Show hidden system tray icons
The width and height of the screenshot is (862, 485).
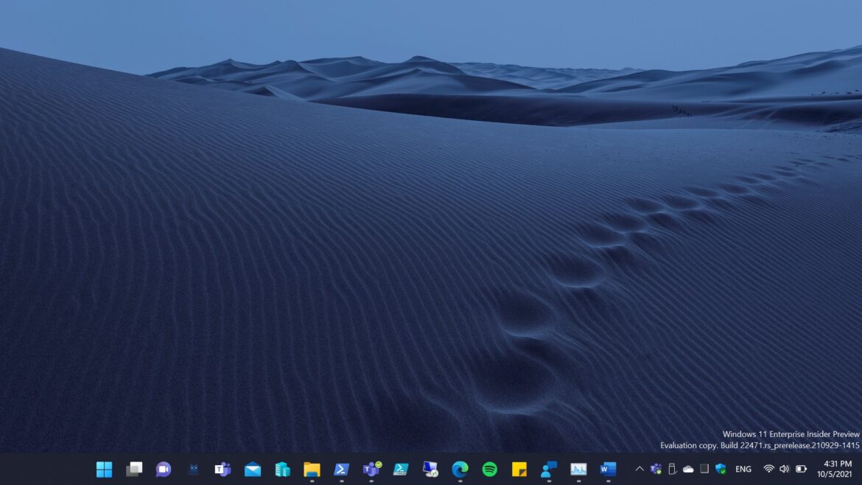[640, 470]
